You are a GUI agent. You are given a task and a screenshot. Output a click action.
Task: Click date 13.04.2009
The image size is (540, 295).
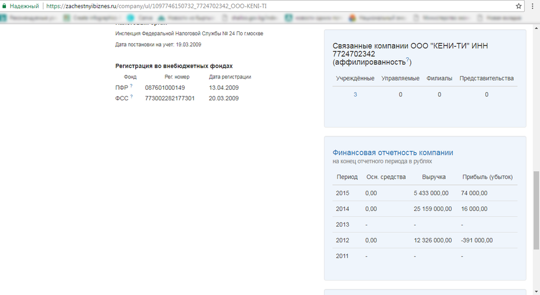click(x=224, y=88)
